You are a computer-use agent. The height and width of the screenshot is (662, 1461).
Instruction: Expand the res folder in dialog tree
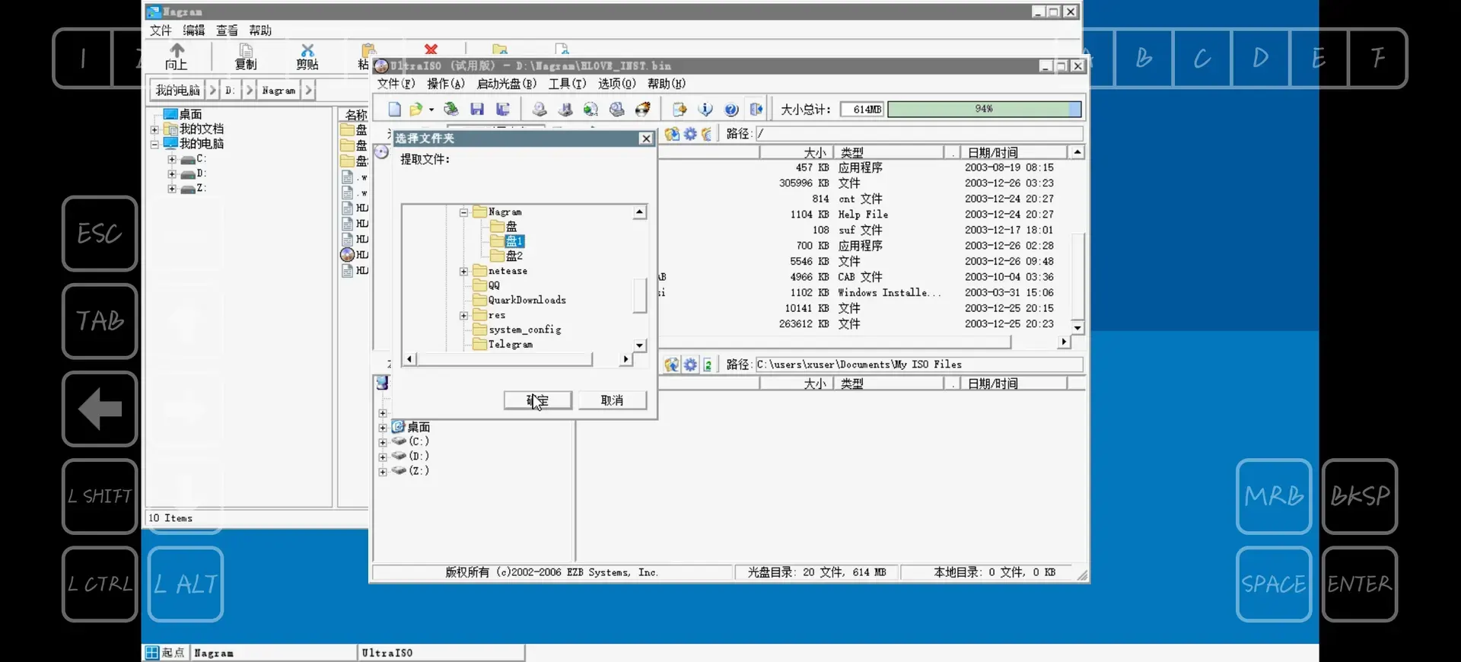pos(463,315)
